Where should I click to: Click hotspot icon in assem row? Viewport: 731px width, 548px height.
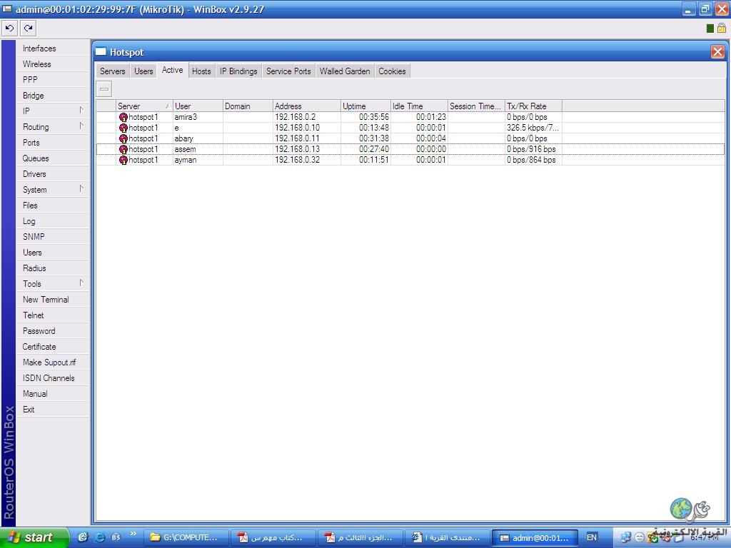[123, 149]
